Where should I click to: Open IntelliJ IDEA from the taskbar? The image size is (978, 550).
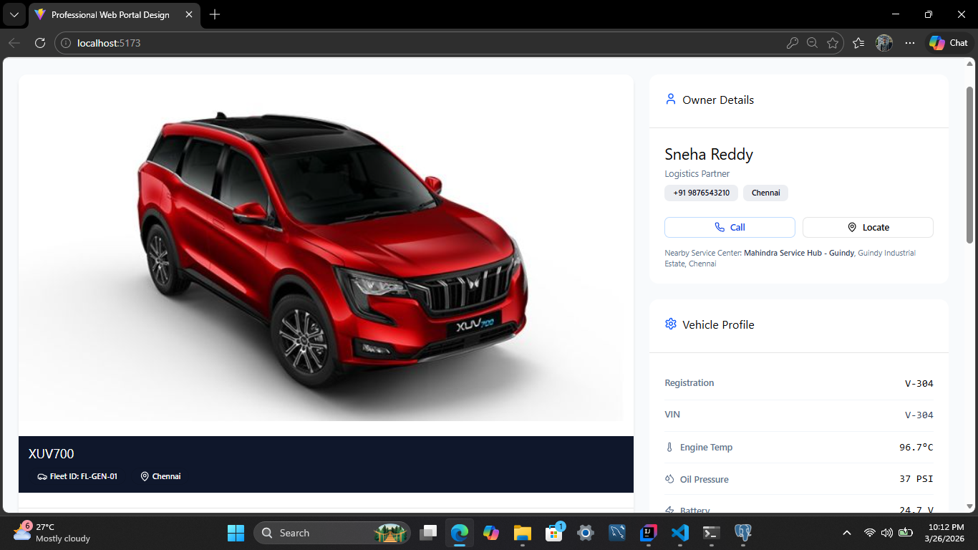tap(649, 533)
